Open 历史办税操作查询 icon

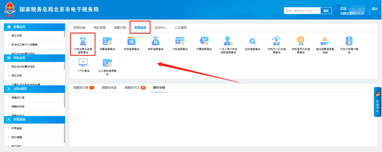pos(349,41)
